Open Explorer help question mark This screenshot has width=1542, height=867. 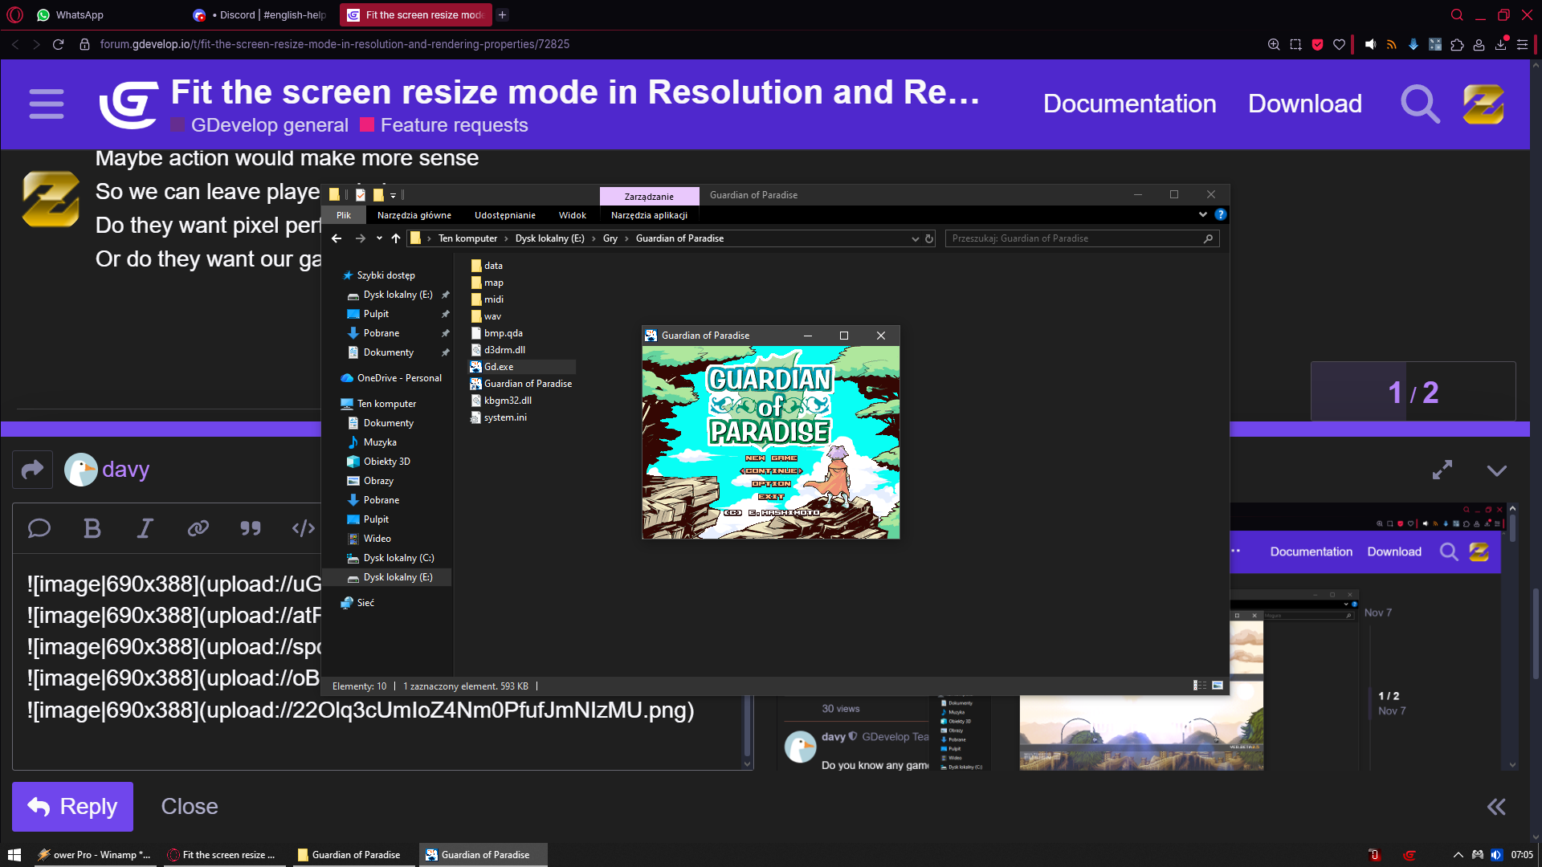[1221, 214]
